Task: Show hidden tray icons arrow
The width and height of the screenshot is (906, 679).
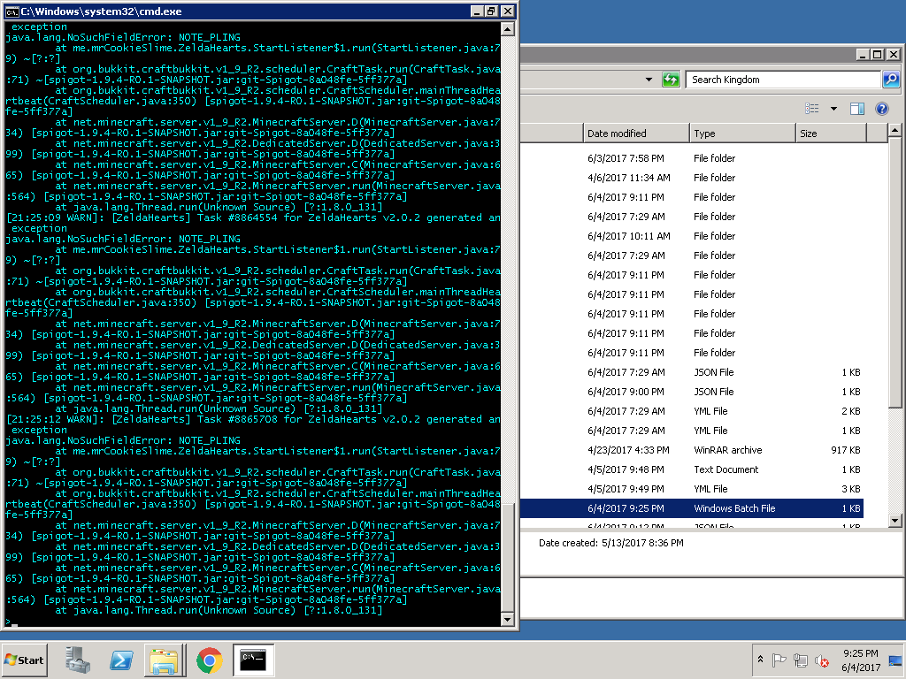Action: [x=760, y=660]
